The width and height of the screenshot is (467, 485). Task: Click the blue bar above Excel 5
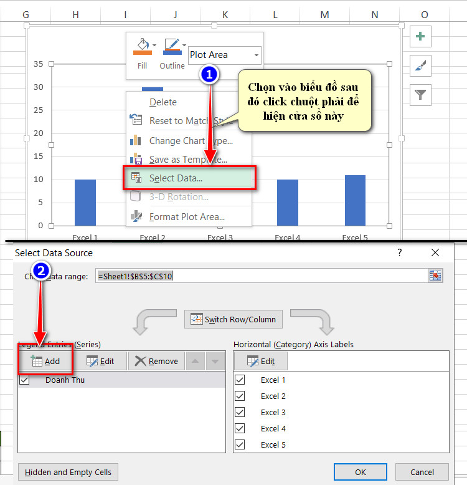tap(355, 201)
